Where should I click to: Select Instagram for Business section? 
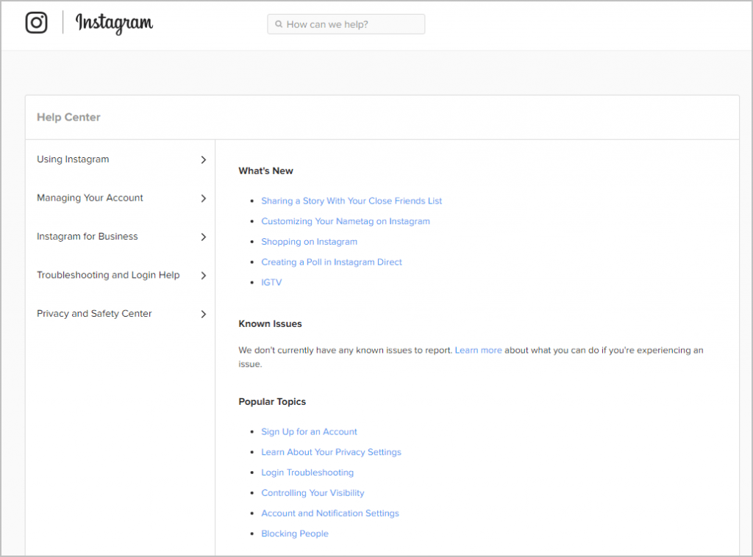[x=88, y=237]
